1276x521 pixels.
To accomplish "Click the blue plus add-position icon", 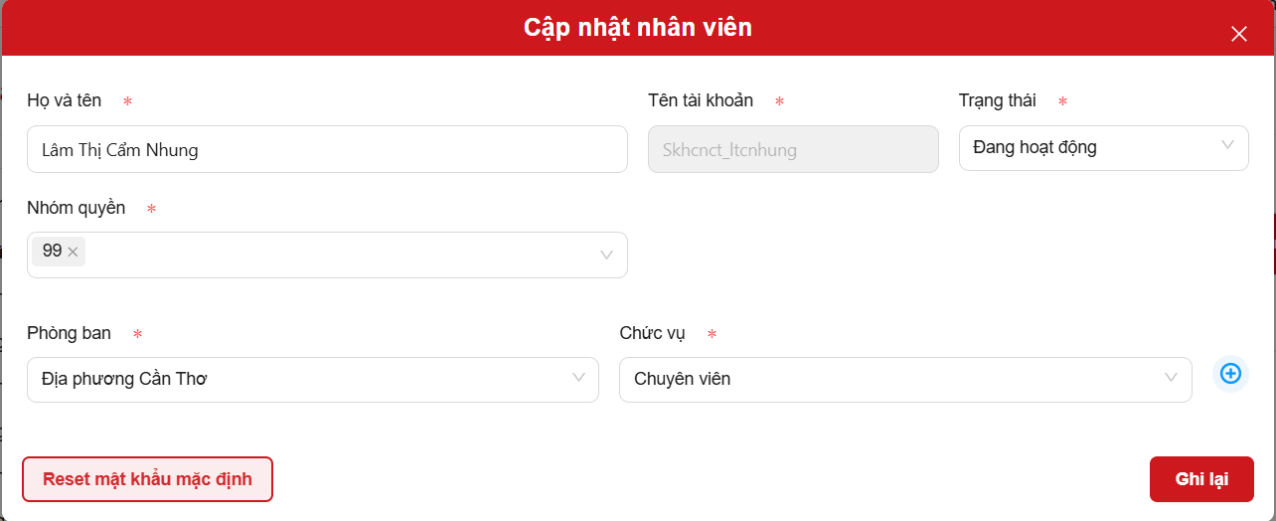I will click(x=1230, y=374).
